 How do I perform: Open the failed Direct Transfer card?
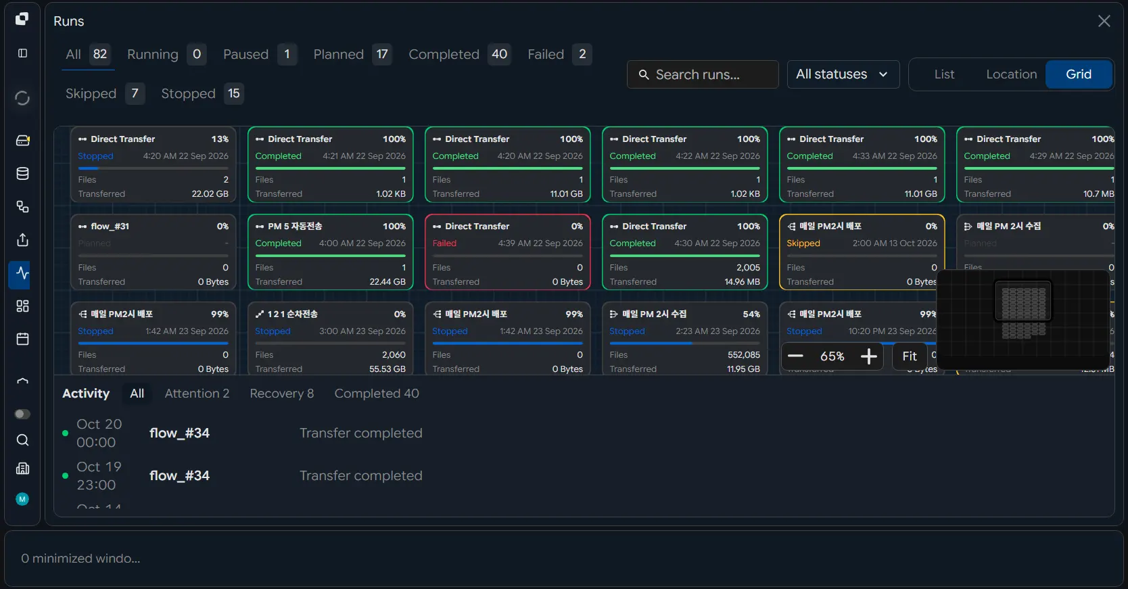508,253
